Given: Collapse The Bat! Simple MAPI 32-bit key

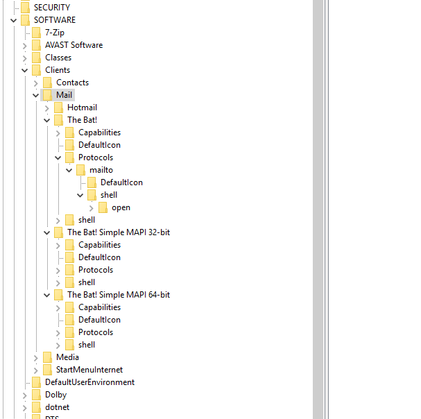Looking at the screenshot, I should 46,232.
